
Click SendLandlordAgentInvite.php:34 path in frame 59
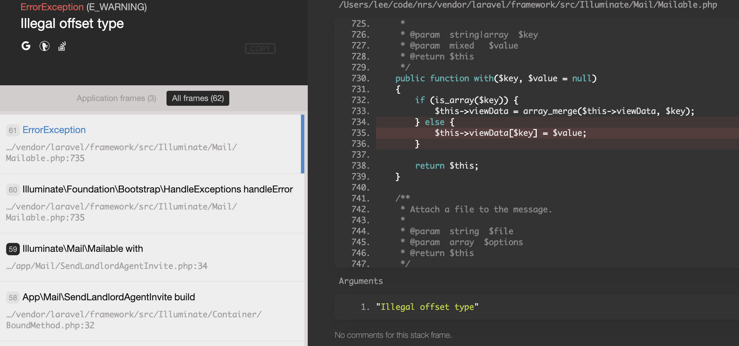click(107, 266)
